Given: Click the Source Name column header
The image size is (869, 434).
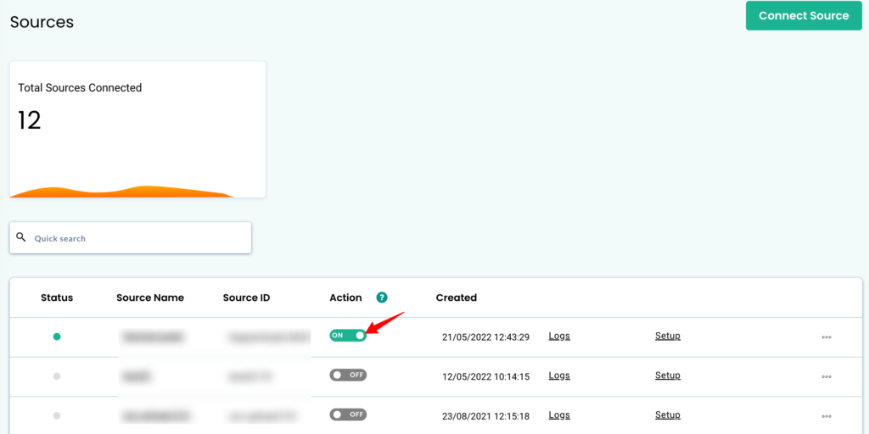Looking at the screenshot, I should tap(150, 298).
